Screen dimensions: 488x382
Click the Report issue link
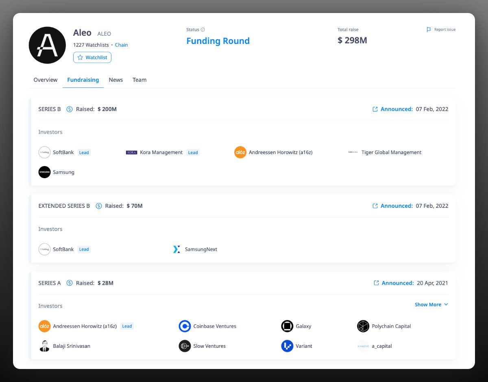pos(441,30)
